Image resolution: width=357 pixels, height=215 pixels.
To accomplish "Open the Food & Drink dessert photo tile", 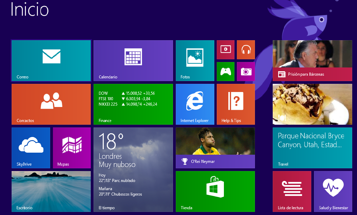I will click(312, 104).
